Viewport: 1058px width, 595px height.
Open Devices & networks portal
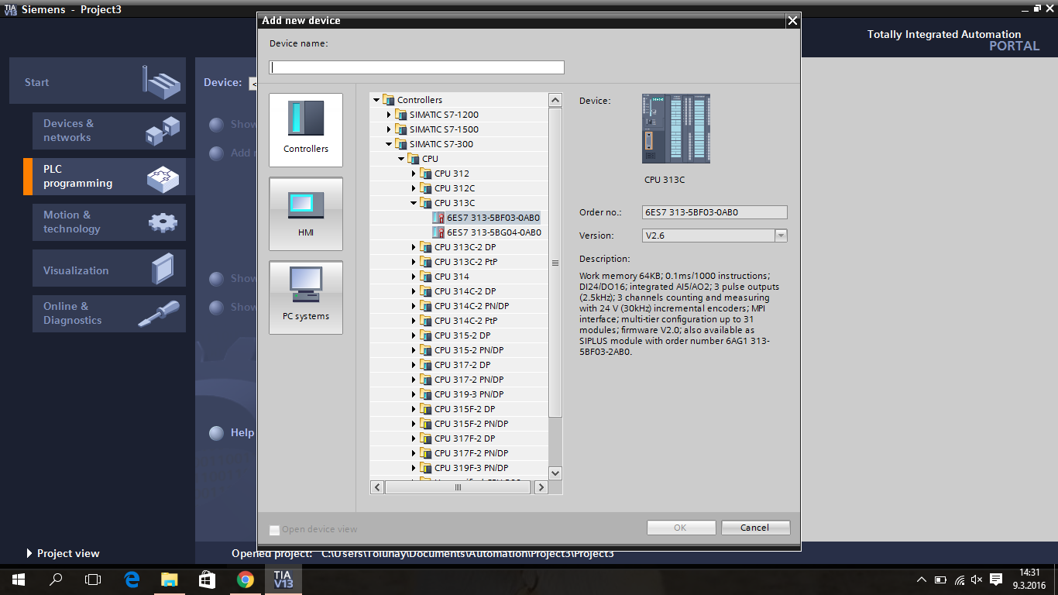pyautogui.click(x=109, y=130)
